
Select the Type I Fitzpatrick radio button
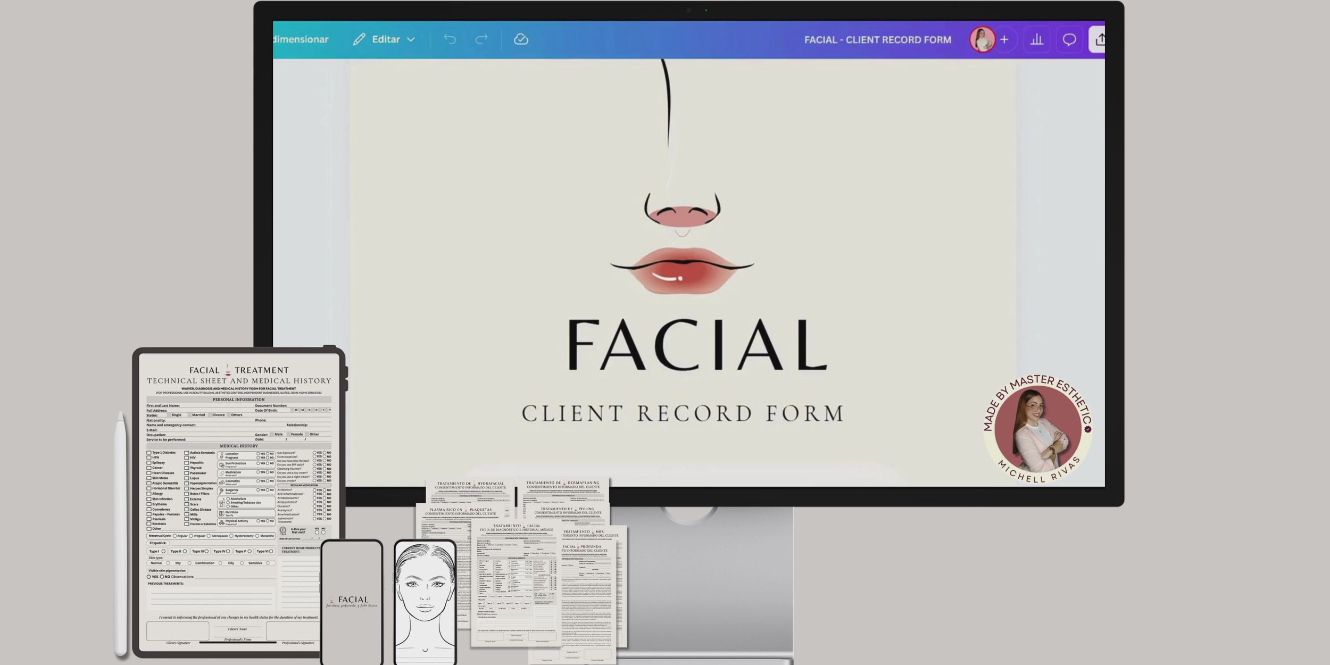(163, 552)
